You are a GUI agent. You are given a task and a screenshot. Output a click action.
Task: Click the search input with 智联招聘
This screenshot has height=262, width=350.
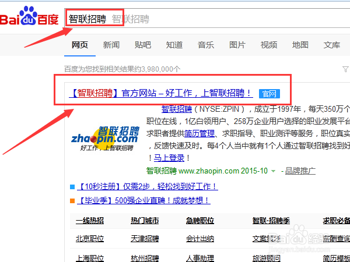point(207,18)
